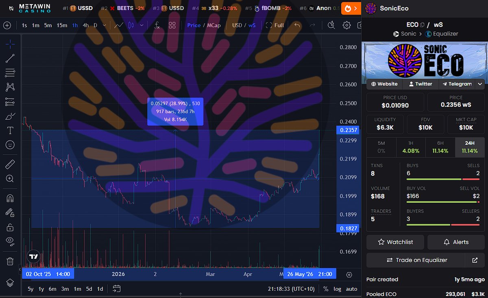
Task: Undo the last chart action
Action: pyautogui.click(x=297, y=25)
